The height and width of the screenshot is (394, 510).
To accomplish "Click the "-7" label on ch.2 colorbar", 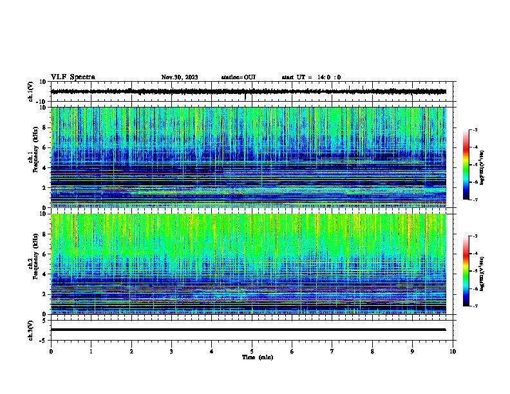I will pyautogui.click(x=475, y=306).
